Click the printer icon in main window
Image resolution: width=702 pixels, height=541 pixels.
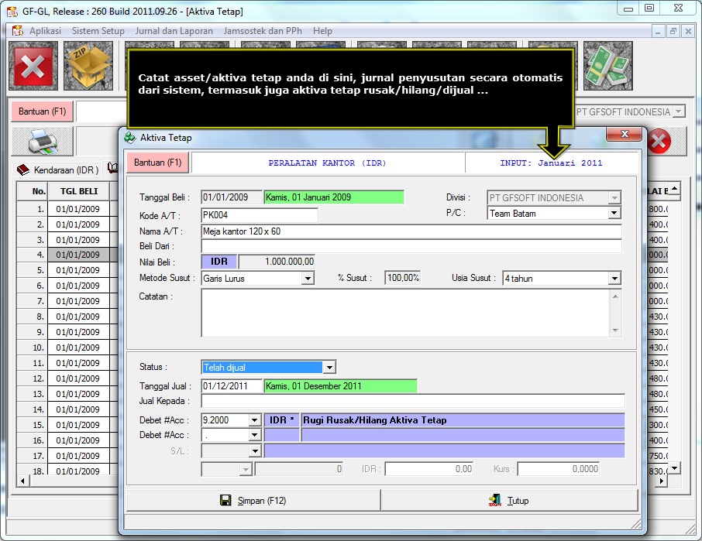43,142
